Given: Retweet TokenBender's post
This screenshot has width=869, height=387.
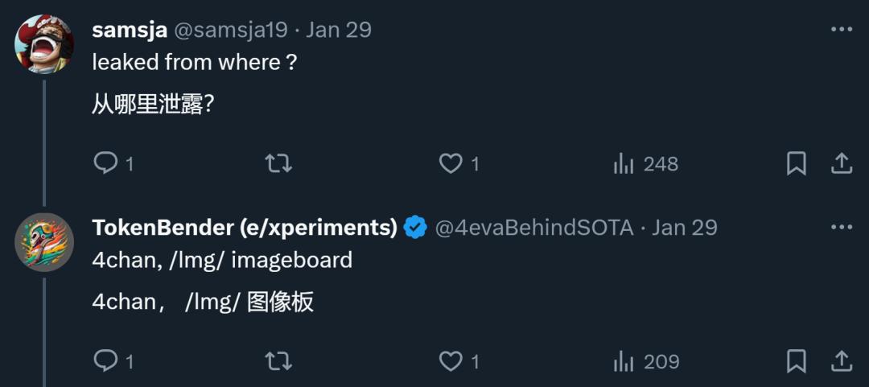Looking at the screenshot, I should point(278,361).
